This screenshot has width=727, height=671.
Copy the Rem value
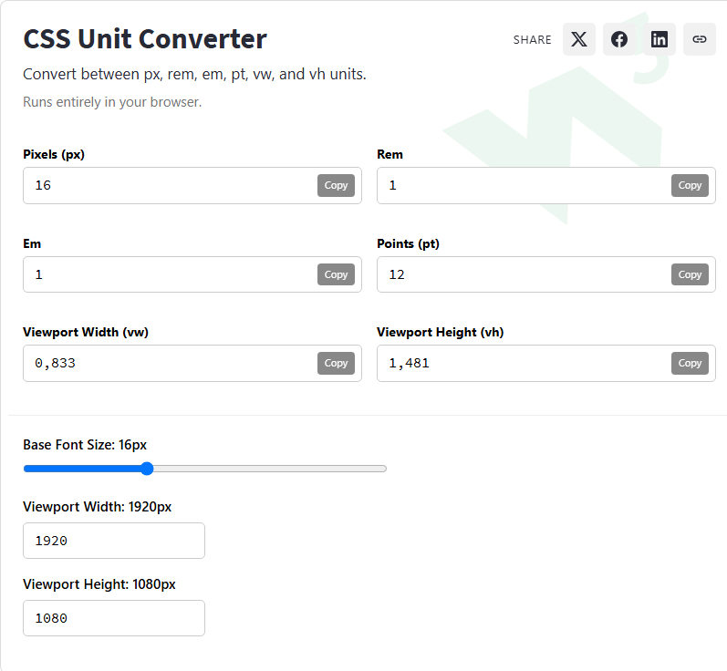(x=690, y=185)
